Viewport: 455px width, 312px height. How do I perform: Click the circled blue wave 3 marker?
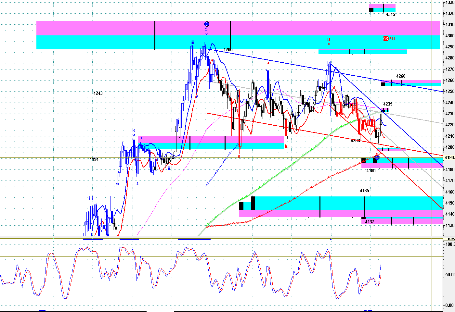point(206,24)
